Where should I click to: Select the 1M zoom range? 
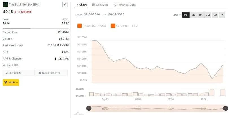(x=201, y=15)
